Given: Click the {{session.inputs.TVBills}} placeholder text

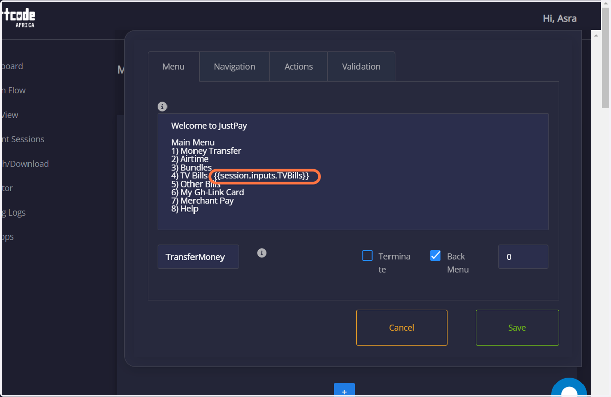Looking at the screenshot, I should [262, 176].
